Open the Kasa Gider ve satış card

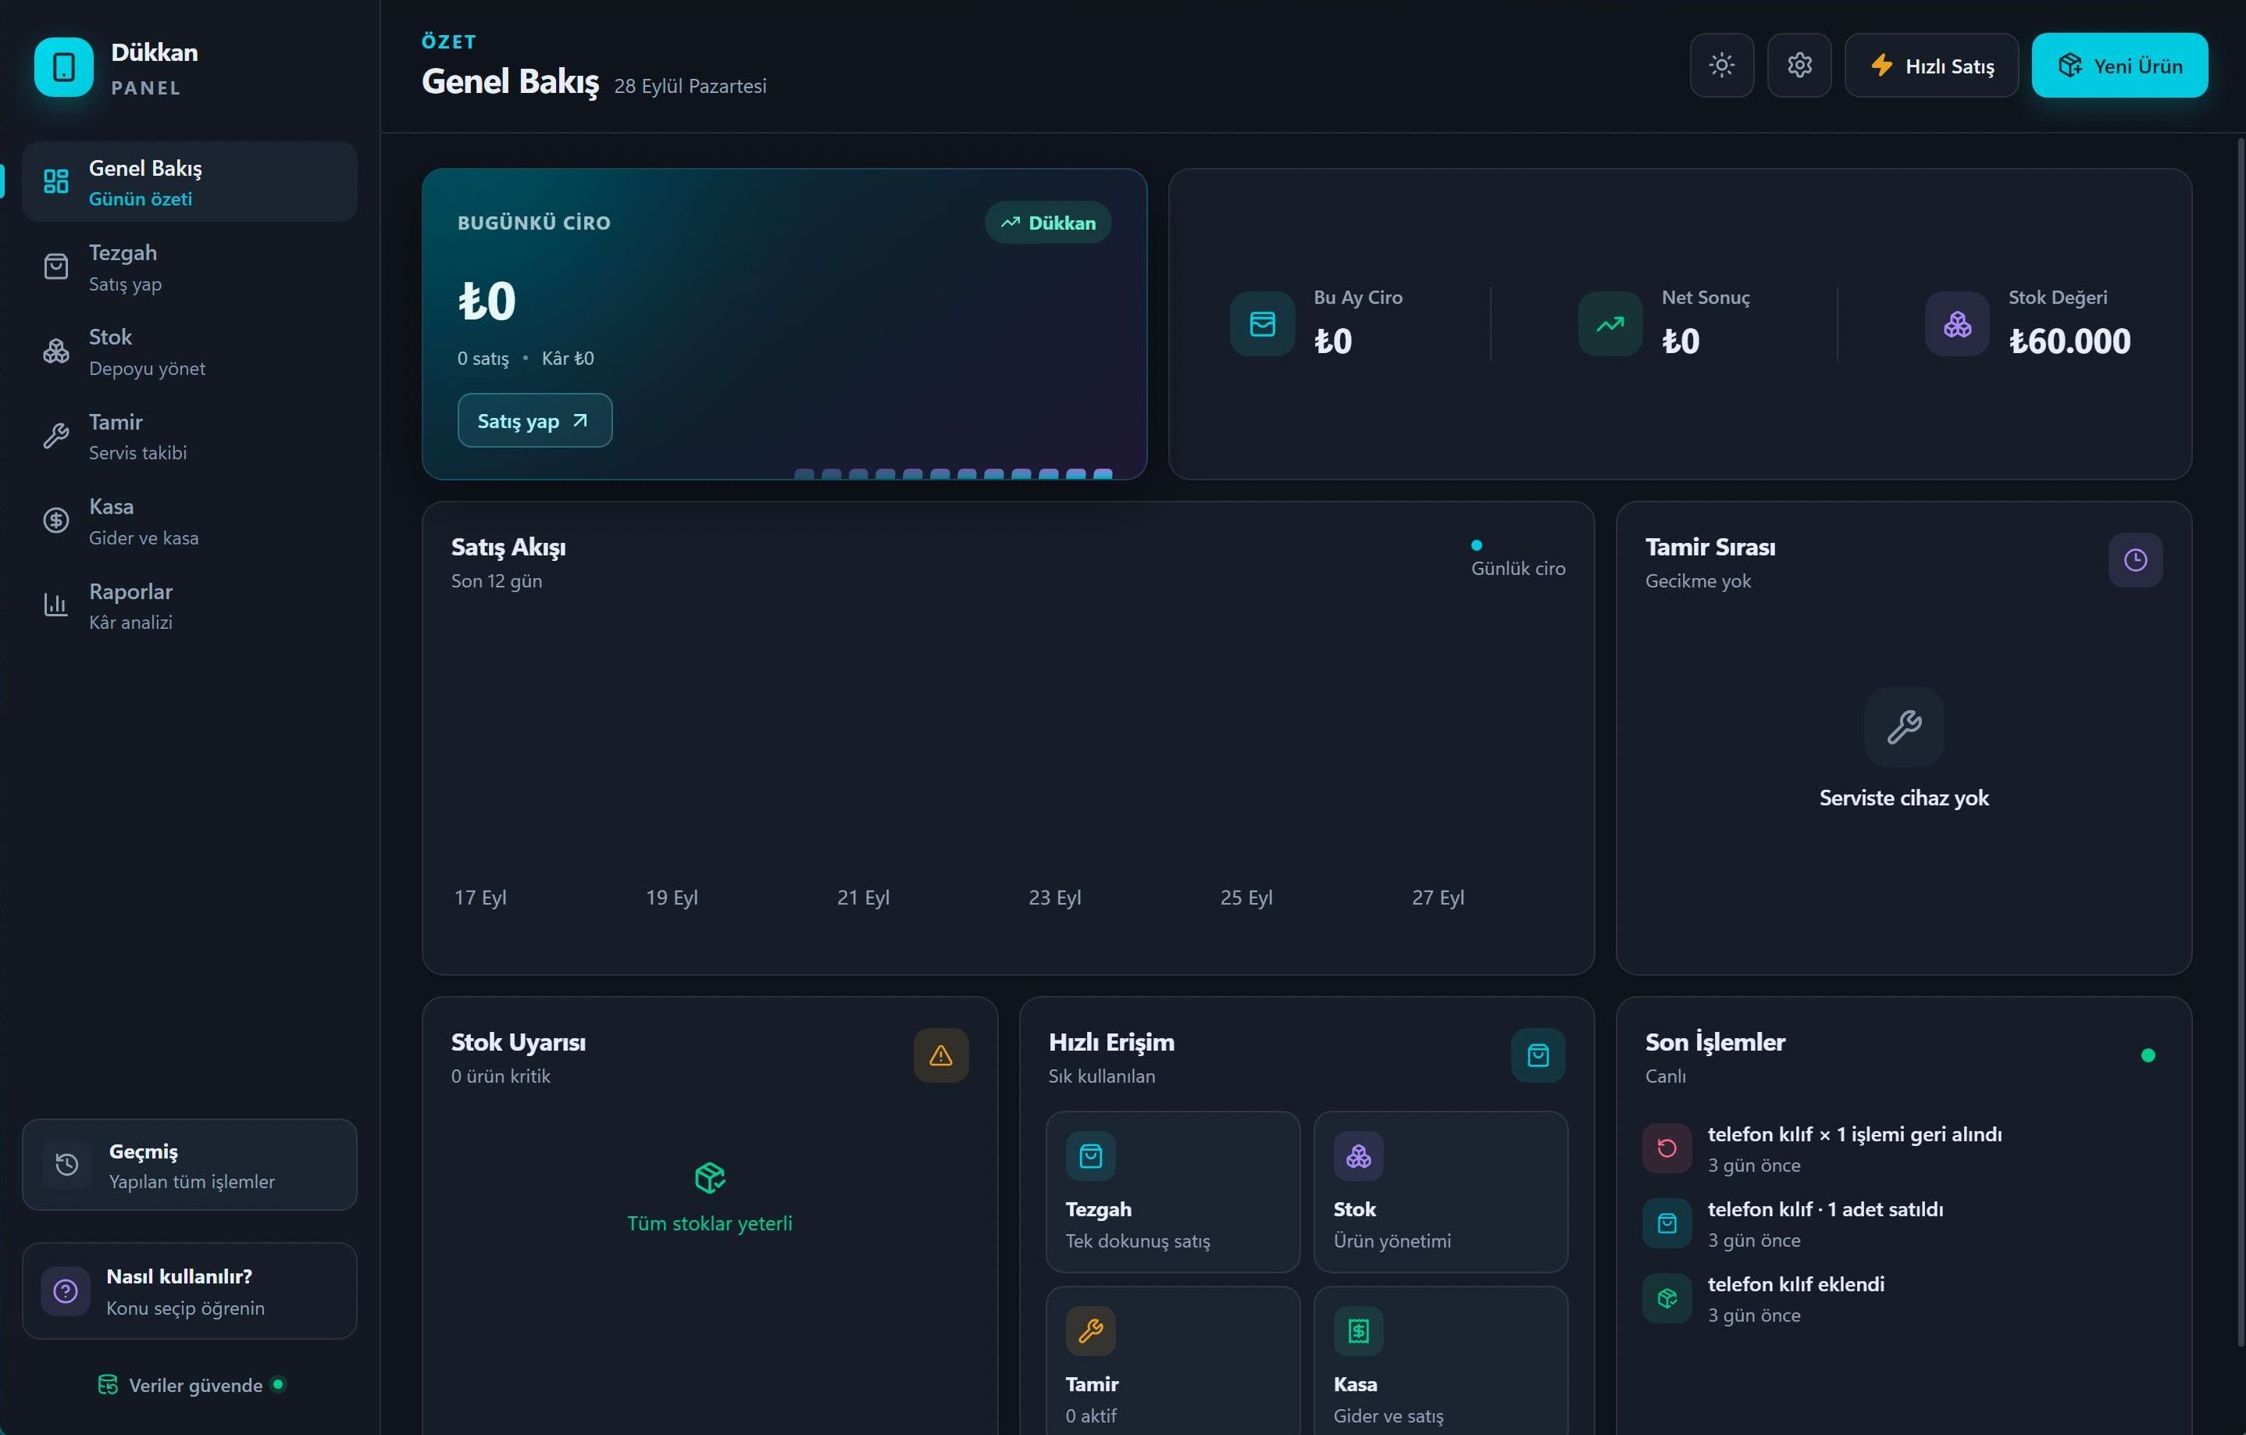[x=1440, y=1360]
